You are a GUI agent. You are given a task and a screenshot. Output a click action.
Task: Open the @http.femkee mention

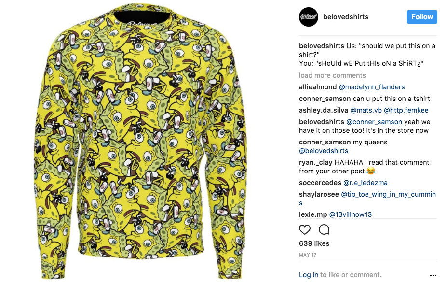tap(406, 110)
